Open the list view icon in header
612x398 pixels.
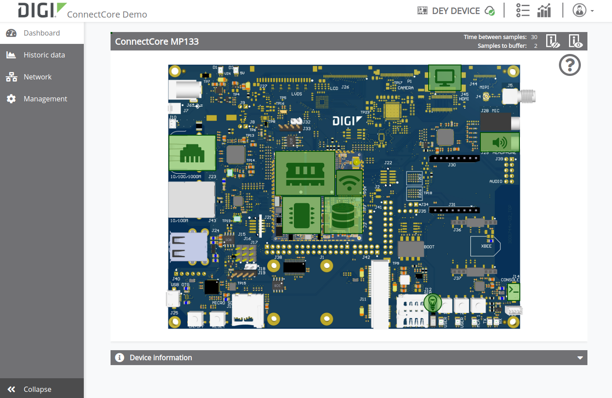523,10
